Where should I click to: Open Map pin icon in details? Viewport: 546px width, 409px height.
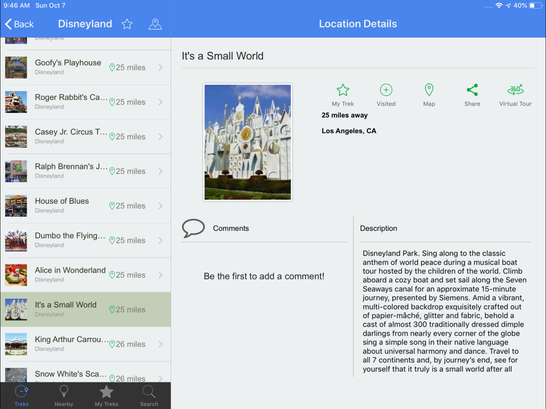coord(429,90)
